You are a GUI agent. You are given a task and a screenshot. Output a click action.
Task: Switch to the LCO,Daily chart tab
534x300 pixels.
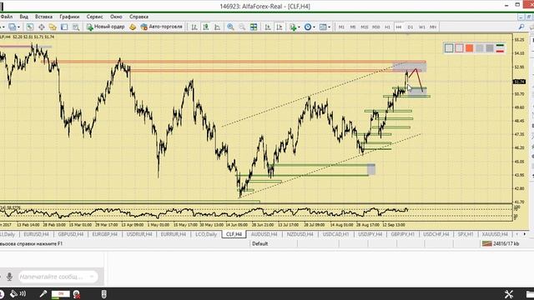point(206,234)
